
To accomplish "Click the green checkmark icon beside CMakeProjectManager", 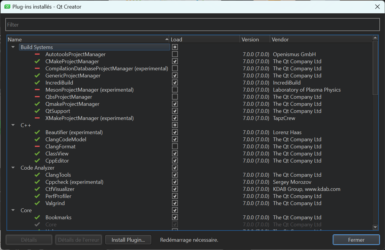I will point(37,61).
